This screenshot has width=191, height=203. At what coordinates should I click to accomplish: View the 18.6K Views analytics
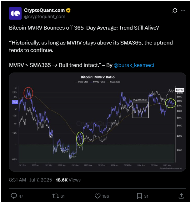point(68,180)
